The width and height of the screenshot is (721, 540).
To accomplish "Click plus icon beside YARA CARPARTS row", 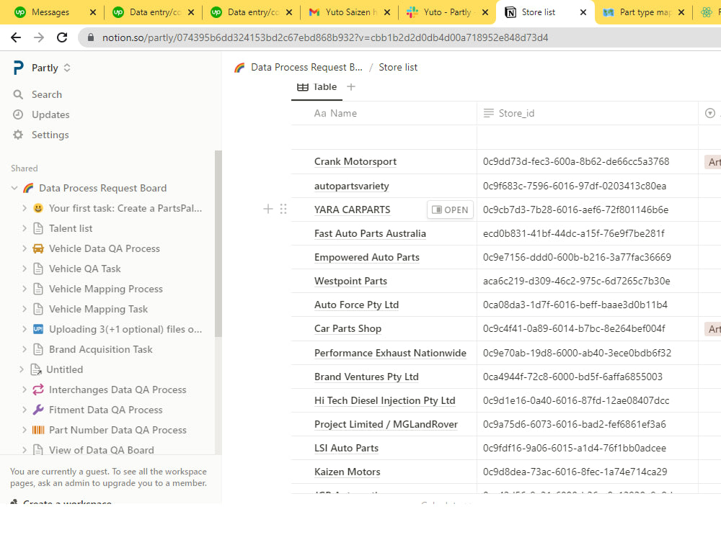I will tap(268, 210).
